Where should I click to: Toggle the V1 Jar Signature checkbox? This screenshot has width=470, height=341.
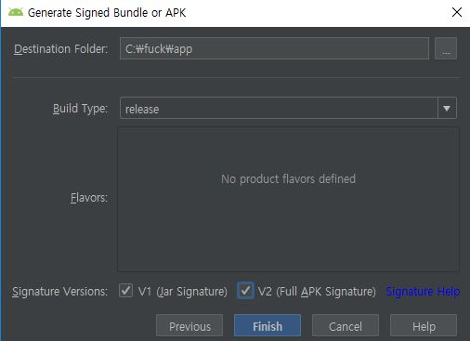pyautogui.click(x=125, y=291)
